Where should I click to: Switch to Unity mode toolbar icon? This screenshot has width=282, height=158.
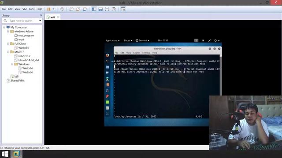[114, 9]
